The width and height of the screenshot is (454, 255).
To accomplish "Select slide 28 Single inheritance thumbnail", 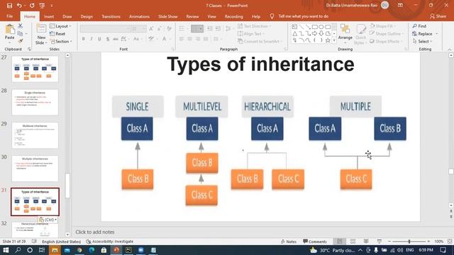I will pos(35,102).
